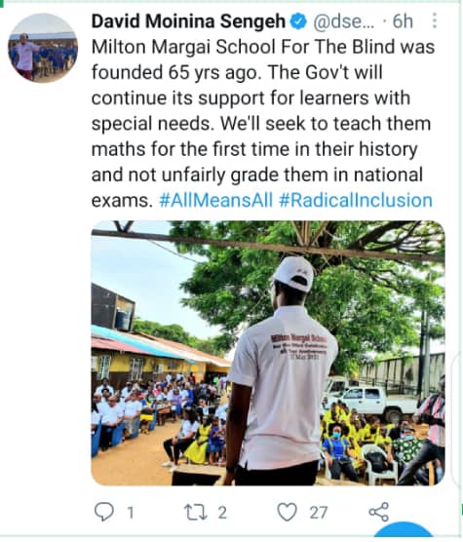Click the reply speech bubble icon
The height and width of the screenshot is (542, 463).
(x=104, y=512)
